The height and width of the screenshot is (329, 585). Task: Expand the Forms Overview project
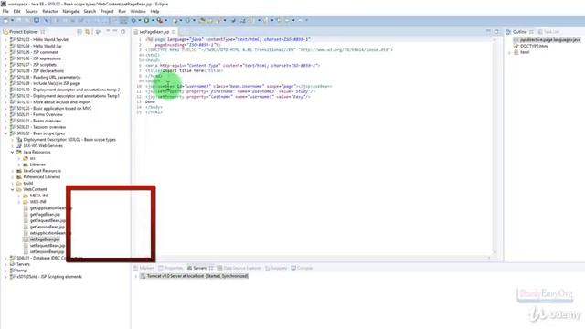[5, 114]
